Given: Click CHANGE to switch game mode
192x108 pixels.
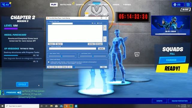Looking at the screenshot, I should click(172, 60).
